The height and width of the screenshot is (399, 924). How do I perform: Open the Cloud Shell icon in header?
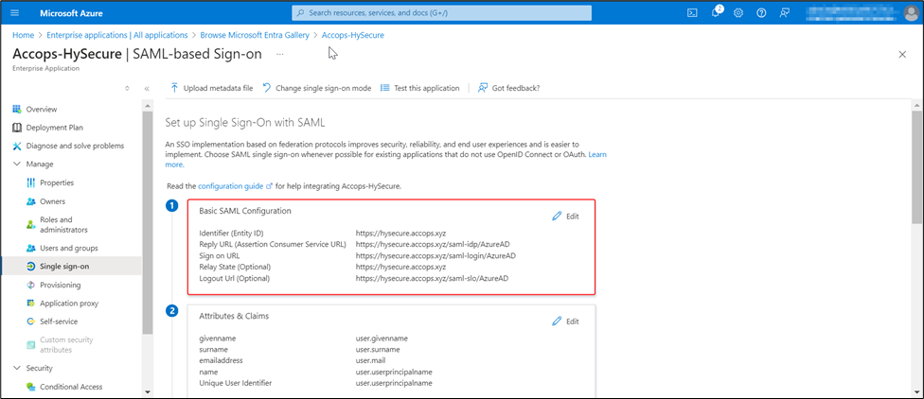692,12
